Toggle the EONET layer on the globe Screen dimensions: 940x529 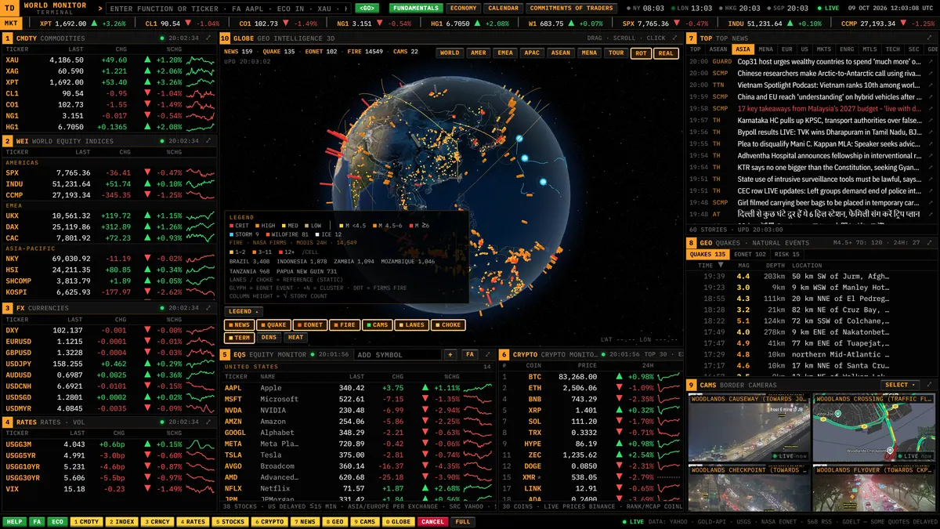[x=309, y=324]
